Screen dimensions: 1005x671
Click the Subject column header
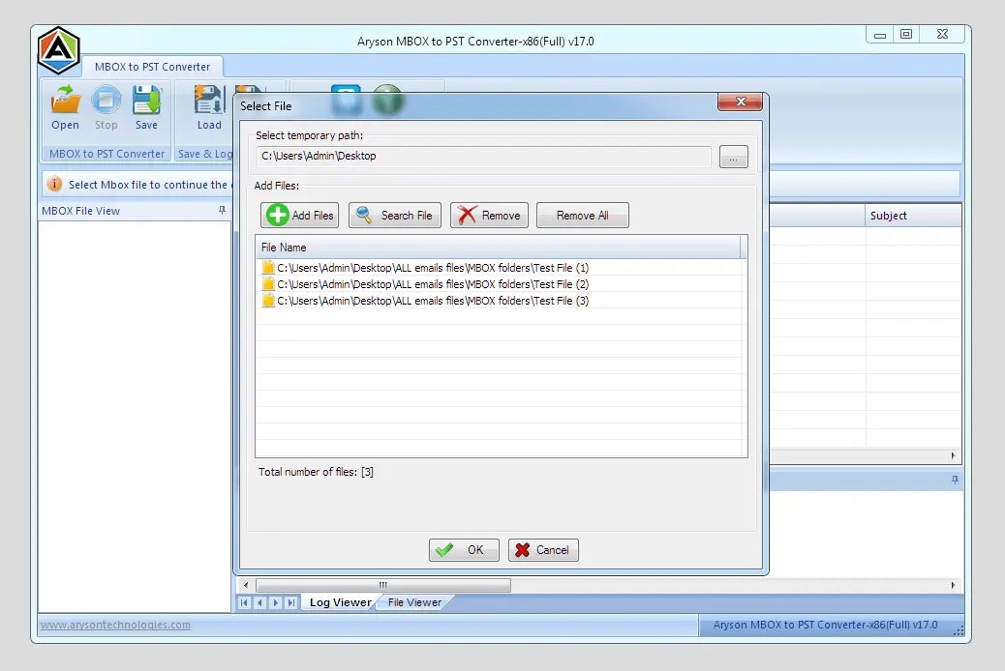pyautogui.click(x=913, y=216)
